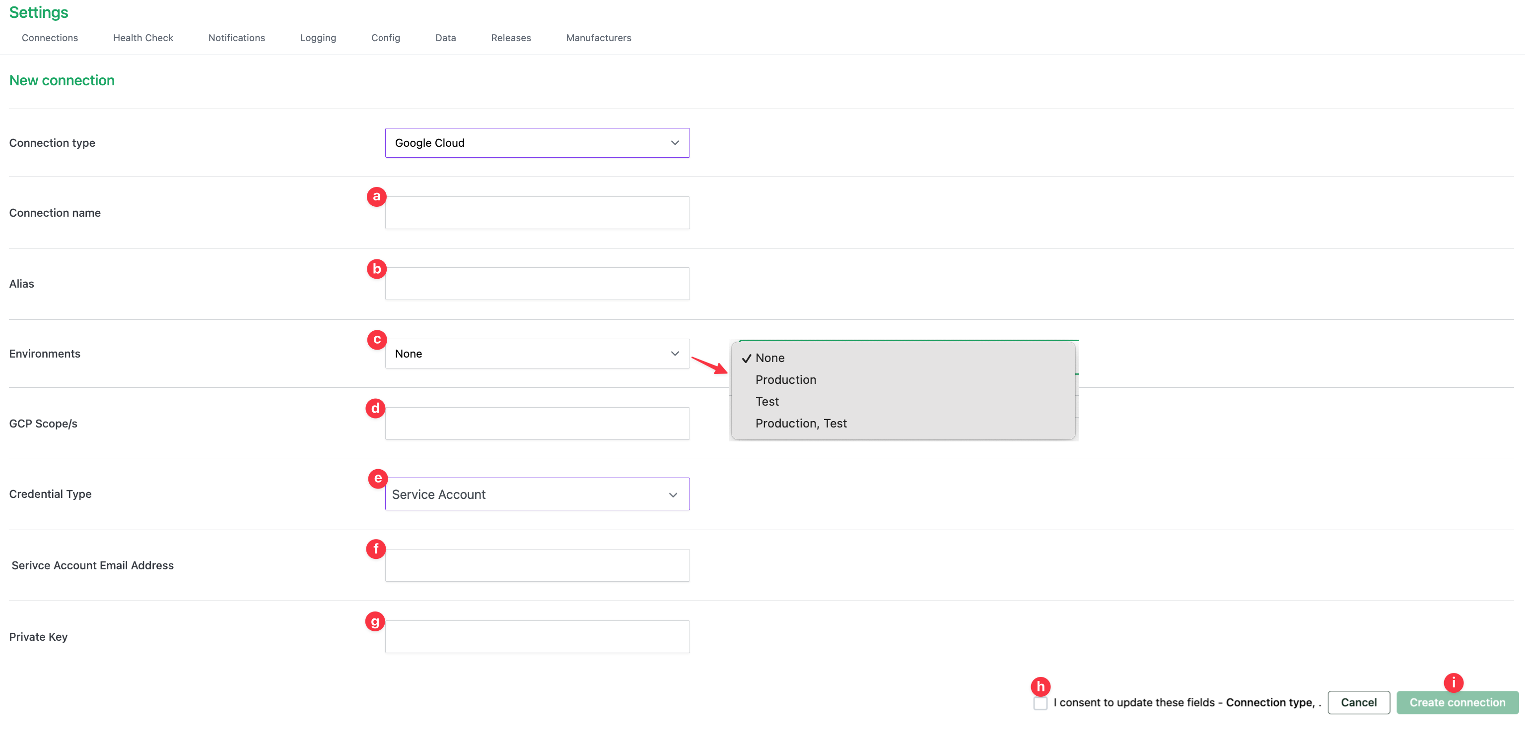Viewport: 1525px width, 730px height.
Task: Click the 'Credential Type' label
Action: click(x=50, y=494)
